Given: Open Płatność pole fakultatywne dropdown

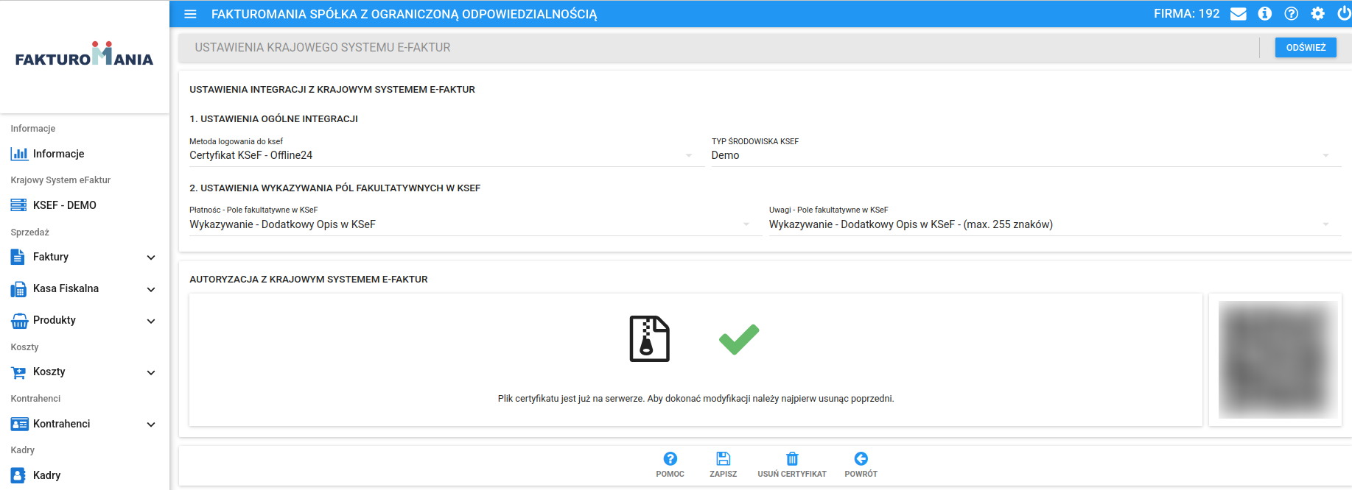Looking at the screenshot, I should (474, 224).
